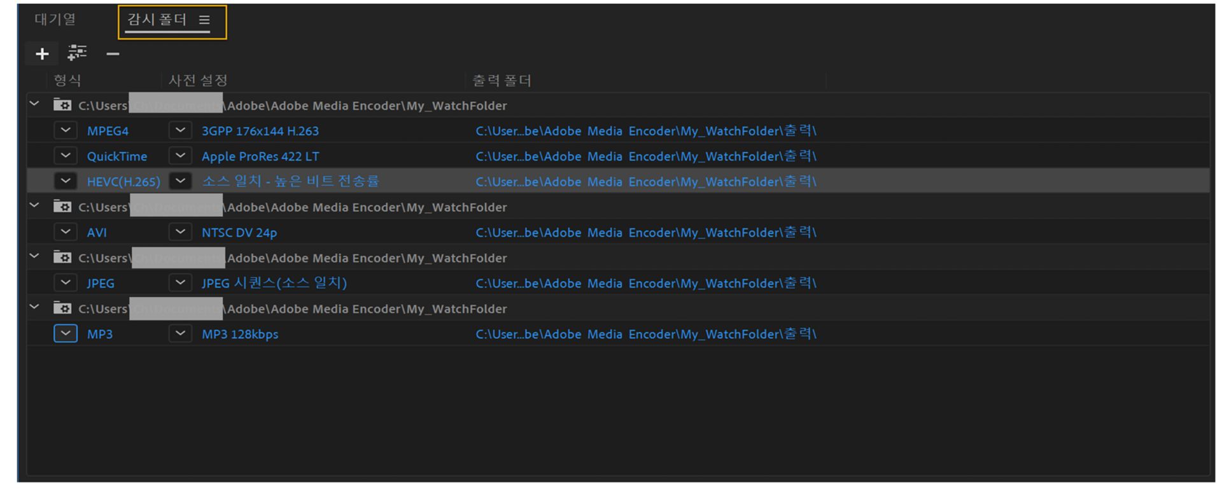Open the 감시 폴더 panel menu icon
Image resolution: width=1222 pixels, height=503 pixels.
pyautogui.click(x=204, y=20)
